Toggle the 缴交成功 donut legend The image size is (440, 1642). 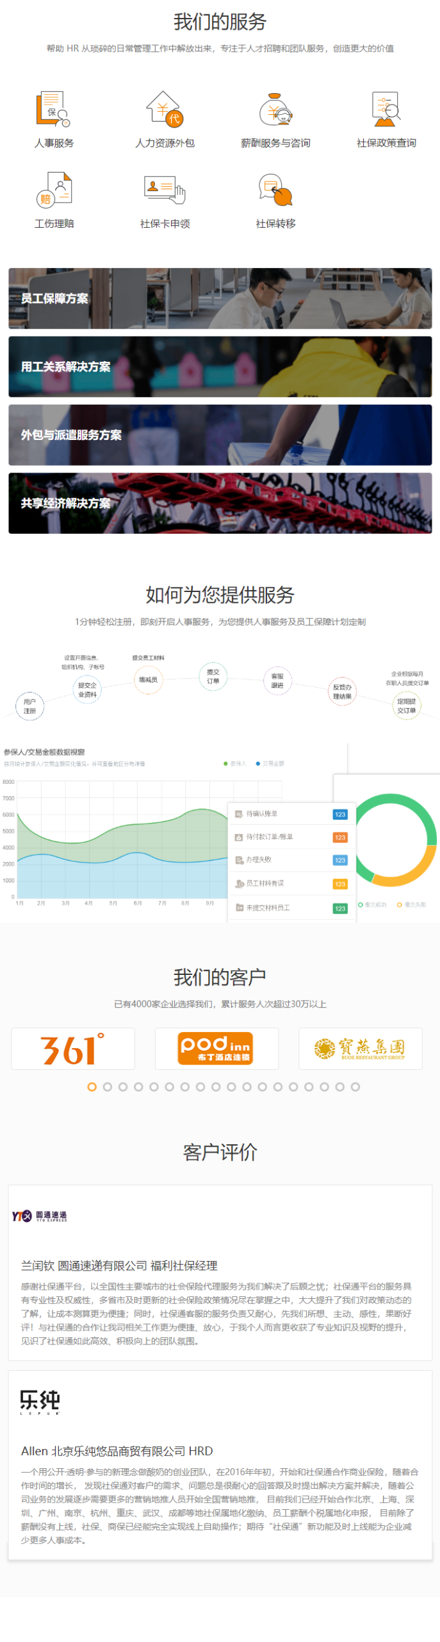click(372, 904)
